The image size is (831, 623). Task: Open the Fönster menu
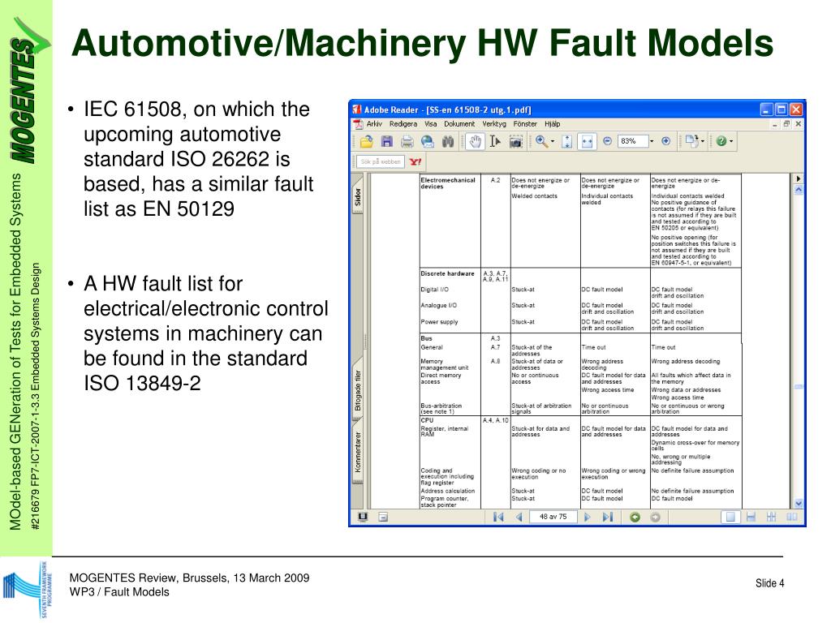click(x=525, y=123)
